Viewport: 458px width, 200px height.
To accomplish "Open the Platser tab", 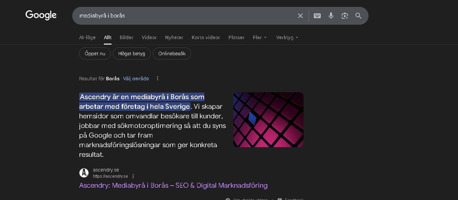I will click(x=236, y=37).
